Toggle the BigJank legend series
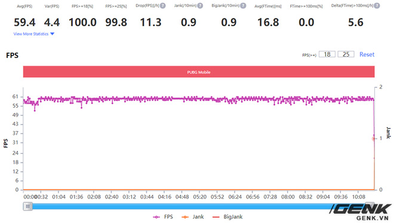 pos(227,216)
